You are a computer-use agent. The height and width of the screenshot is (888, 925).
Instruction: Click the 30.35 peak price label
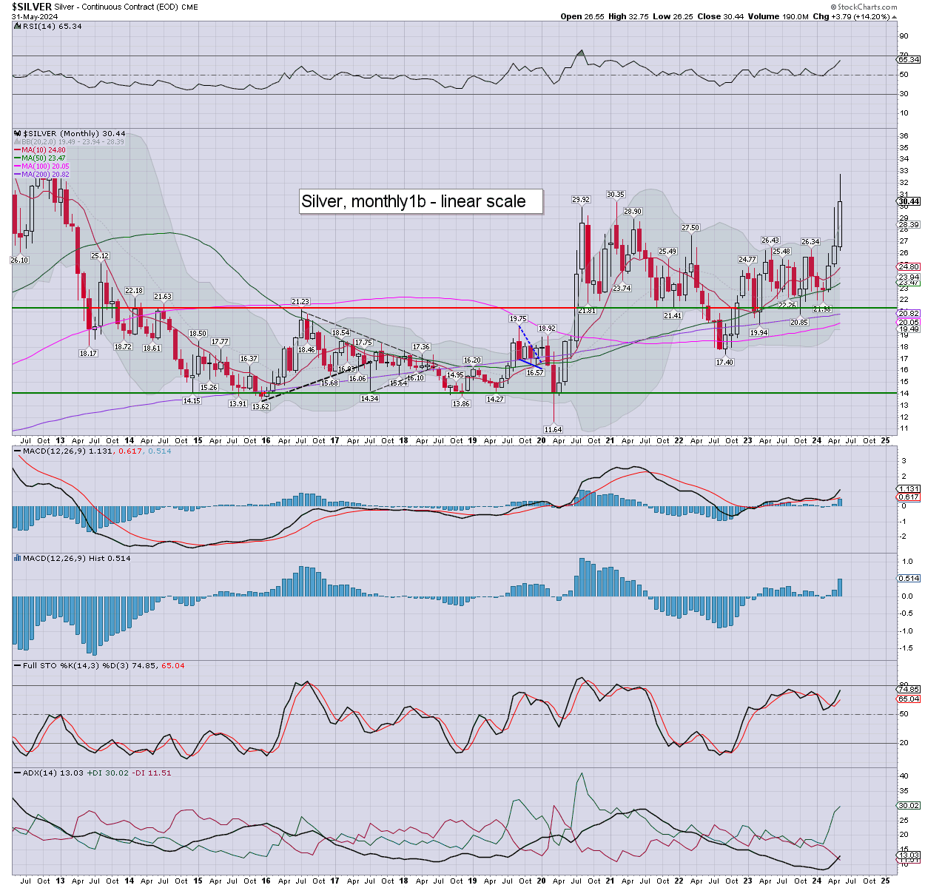pyautogui.click(x=616, y=195)
